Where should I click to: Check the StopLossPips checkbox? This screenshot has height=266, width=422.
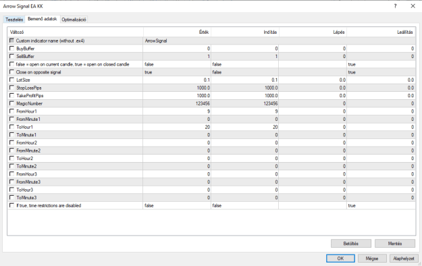click(x=11, y=88)
